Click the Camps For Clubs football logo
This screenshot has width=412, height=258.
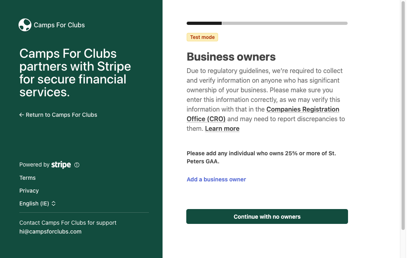pos(25,25)
